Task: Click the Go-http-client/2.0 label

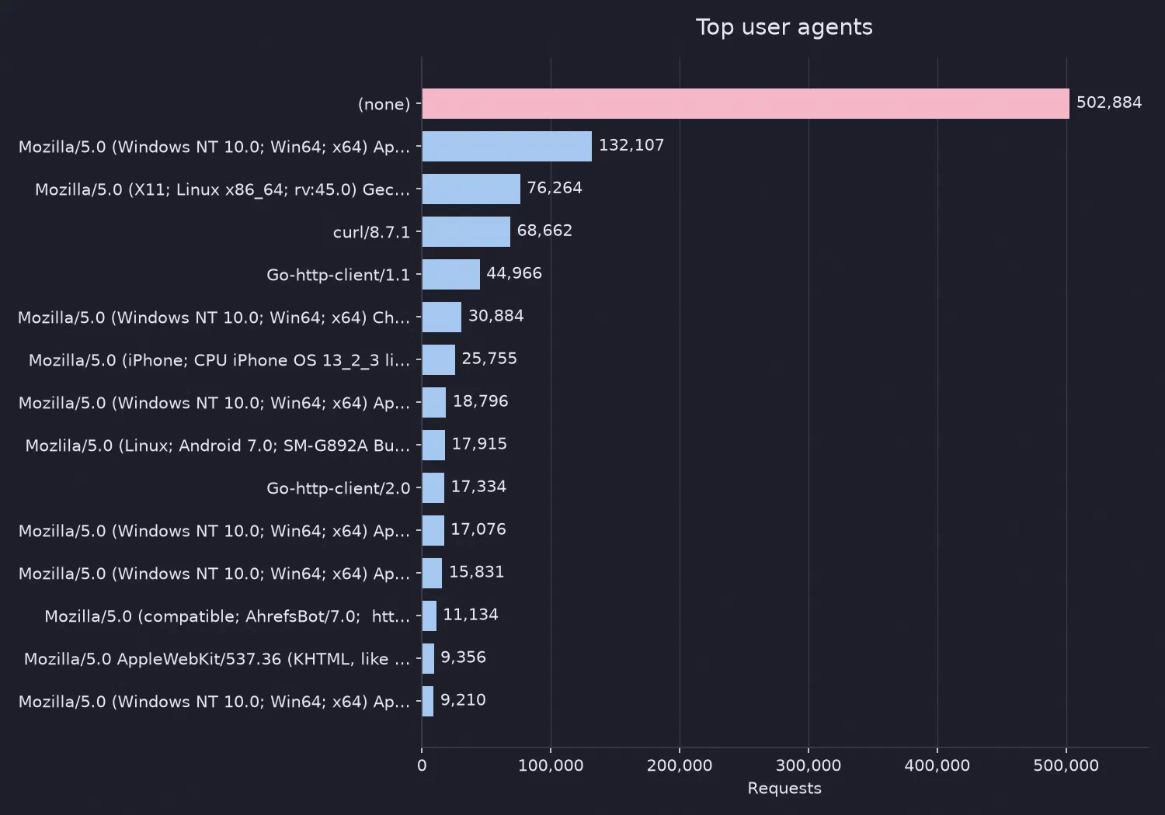Action: 338,488
